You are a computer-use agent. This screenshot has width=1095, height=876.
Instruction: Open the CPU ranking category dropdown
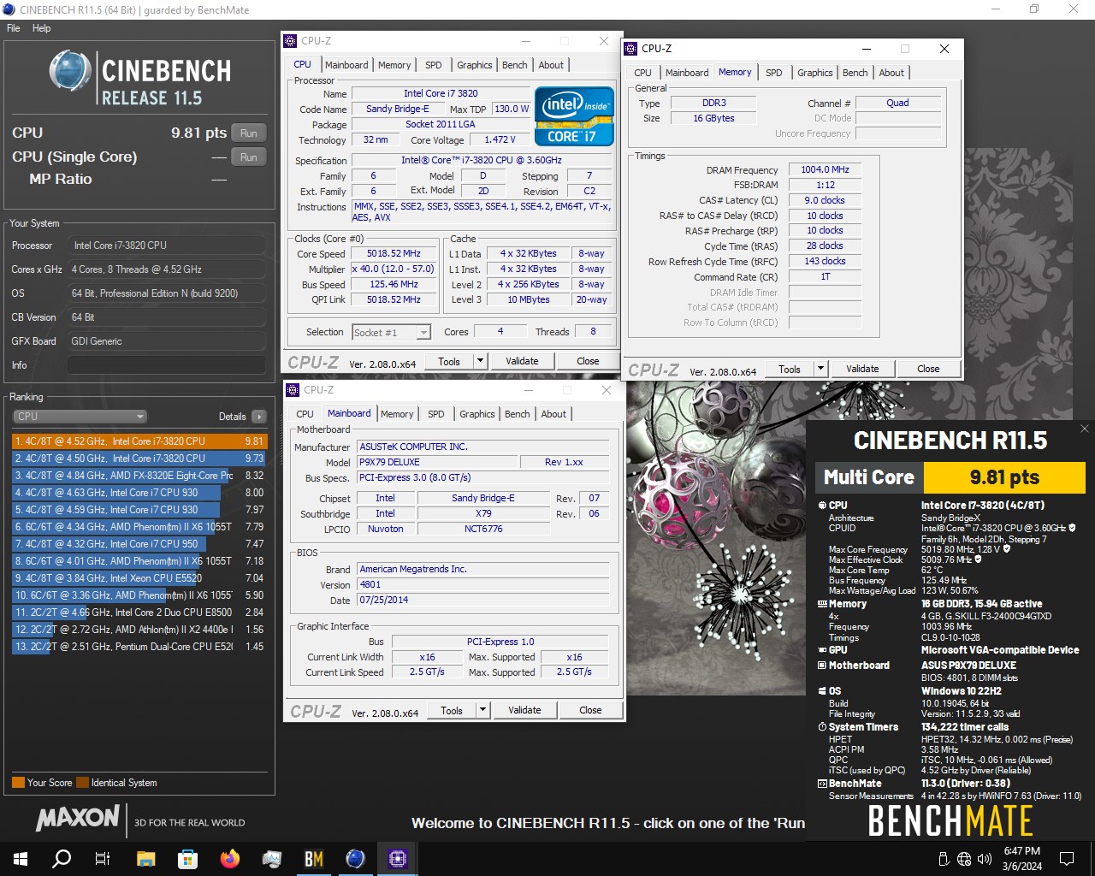pos(80,417)
